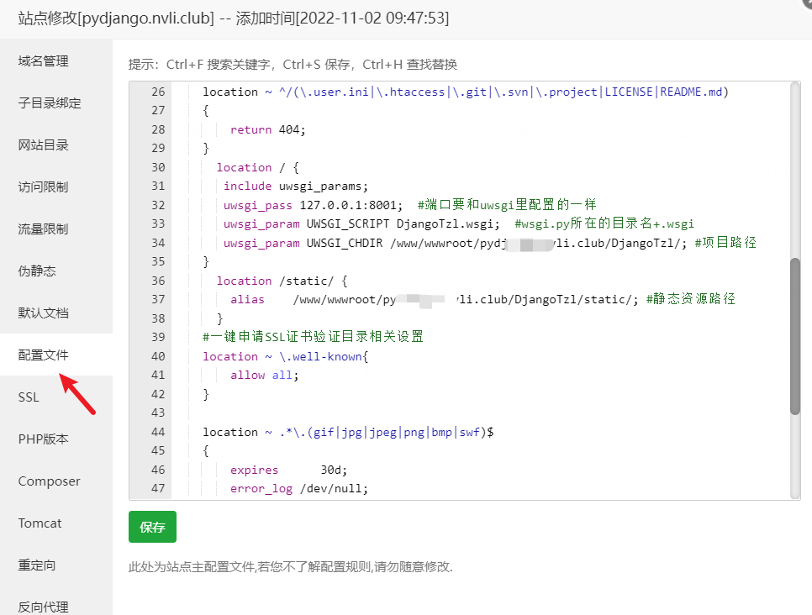Image resolution: width=812 pixels, height=615 pixels.
Task: Click line number 43 in gutter
Action: (158, 413)
